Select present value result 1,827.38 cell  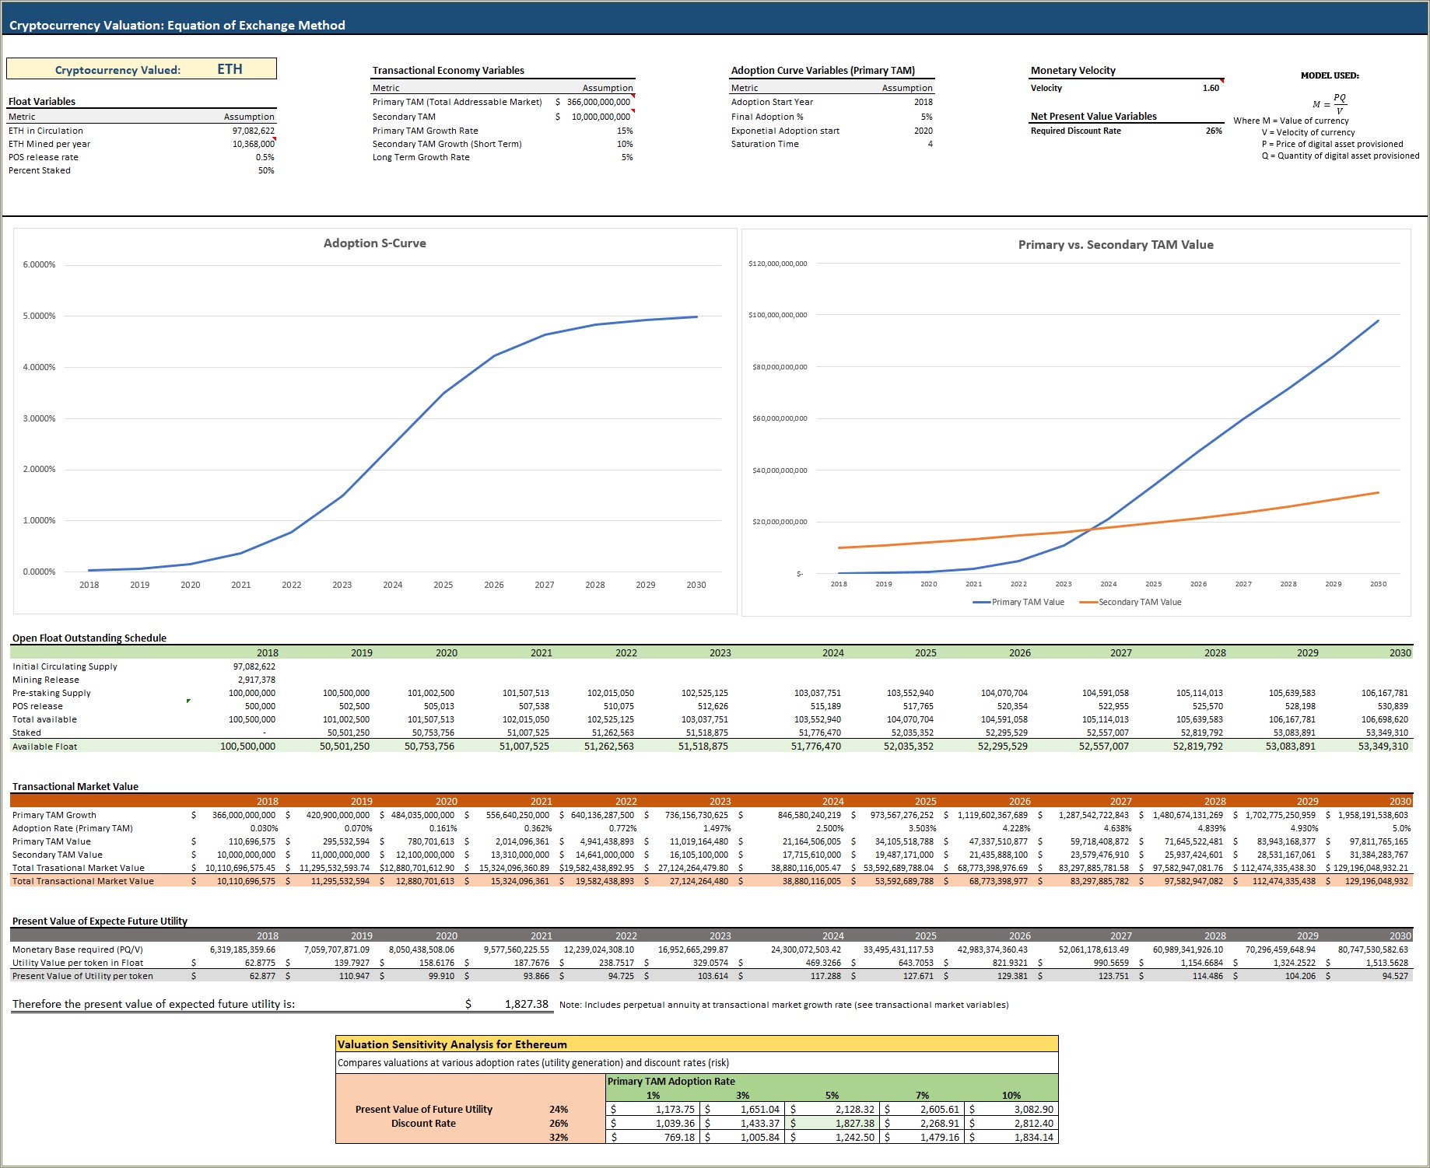[x=527, y=1004]
